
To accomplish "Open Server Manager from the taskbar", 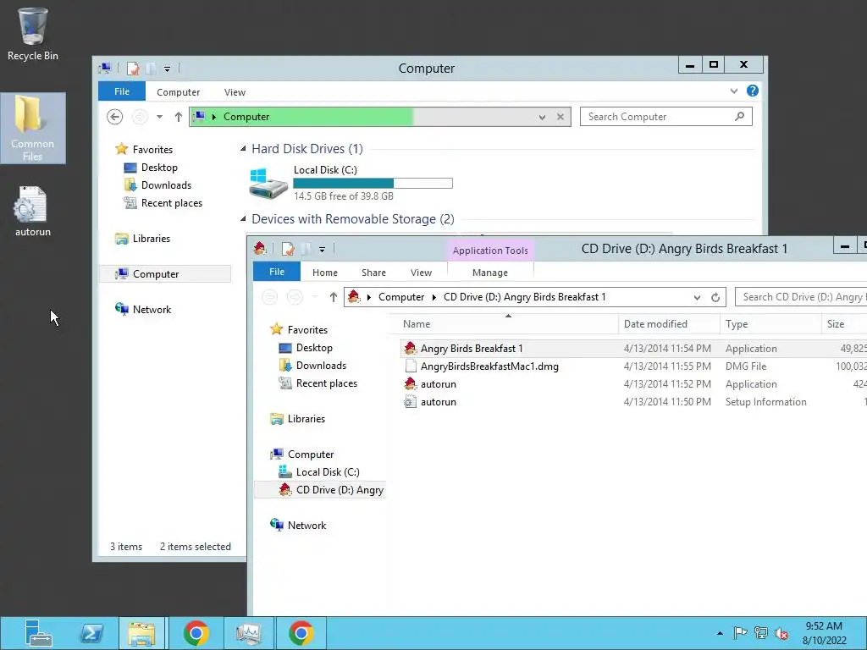I will point(38,633).
